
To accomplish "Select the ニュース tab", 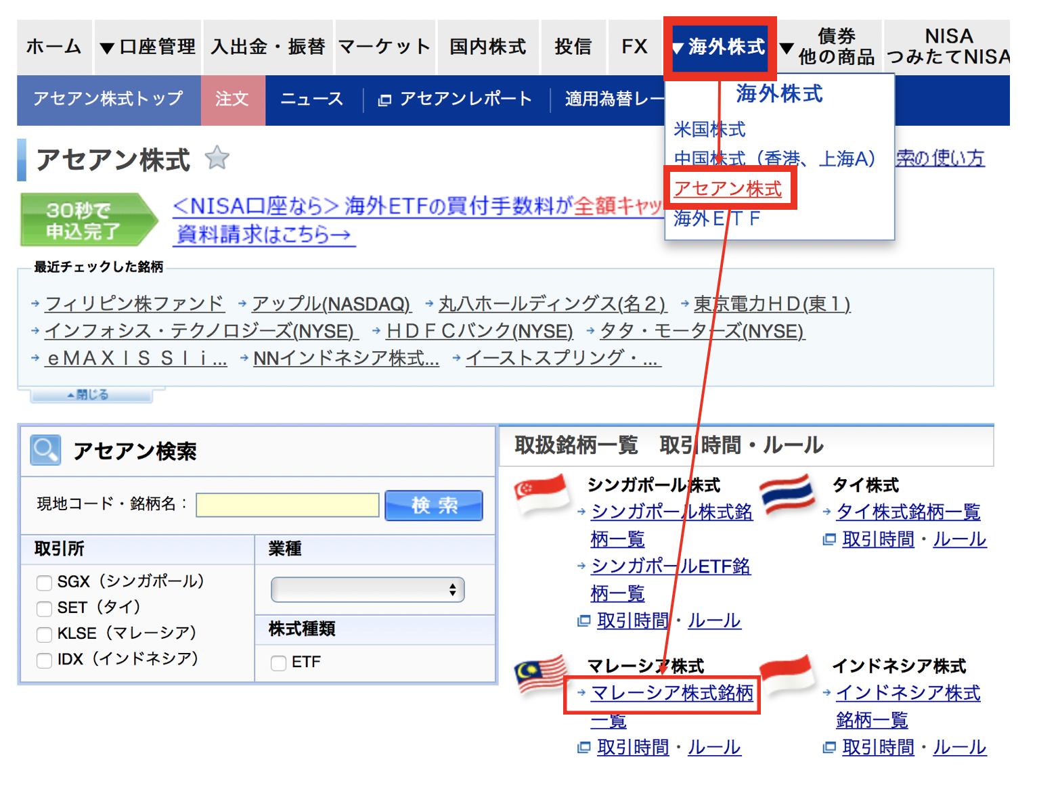I will point(312,99).
